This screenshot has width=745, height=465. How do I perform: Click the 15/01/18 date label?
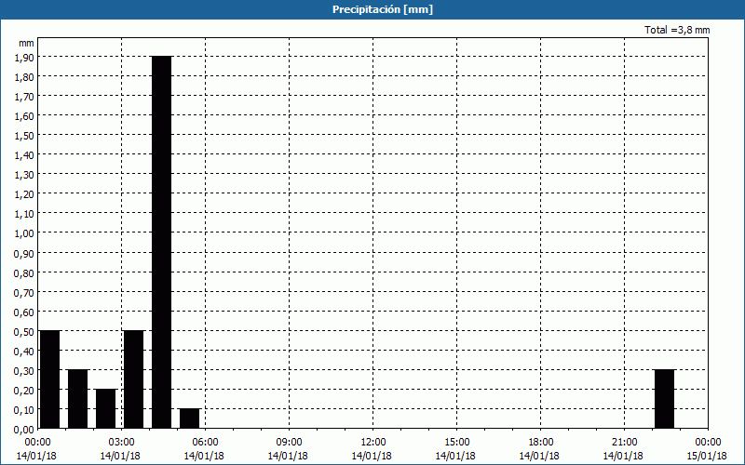click(707, 456)
